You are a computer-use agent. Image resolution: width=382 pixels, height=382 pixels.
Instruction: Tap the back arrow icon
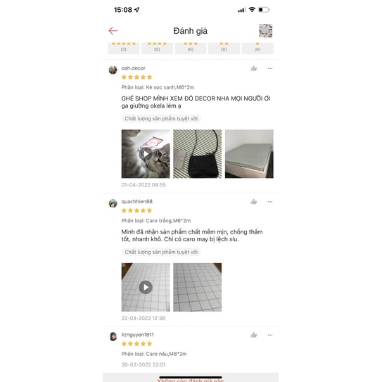coord(113,31)
